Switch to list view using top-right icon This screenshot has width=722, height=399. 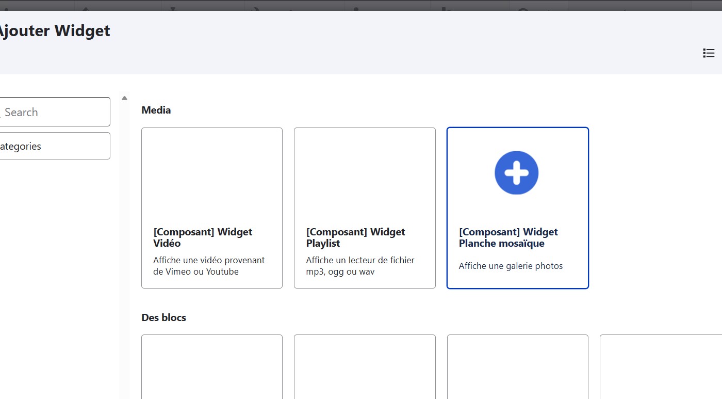[709, 53]
